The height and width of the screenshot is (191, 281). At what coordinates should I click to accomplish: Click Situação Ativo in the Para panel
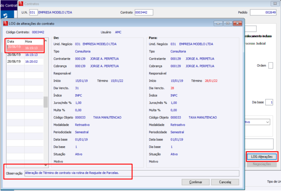(x=174, y=154)
